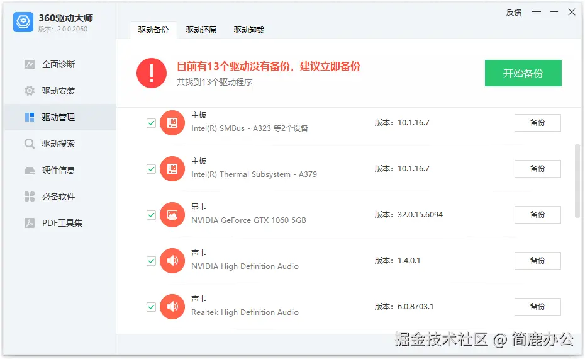The width and height of the screenshot is (585, 359).
Task: Click the 反馈 feedback link
Action: (x=514, y=13)
